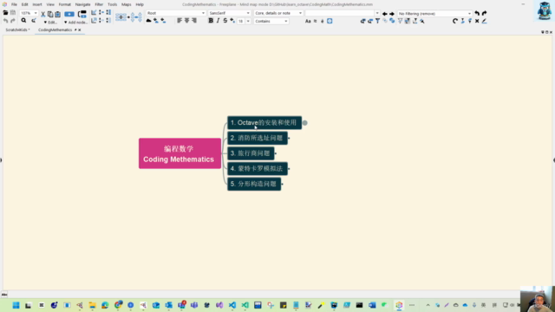Expand the Add node dropdown
Image resolution: width=555 pixels, height=312 pixels.
click(x=75, y=23)
